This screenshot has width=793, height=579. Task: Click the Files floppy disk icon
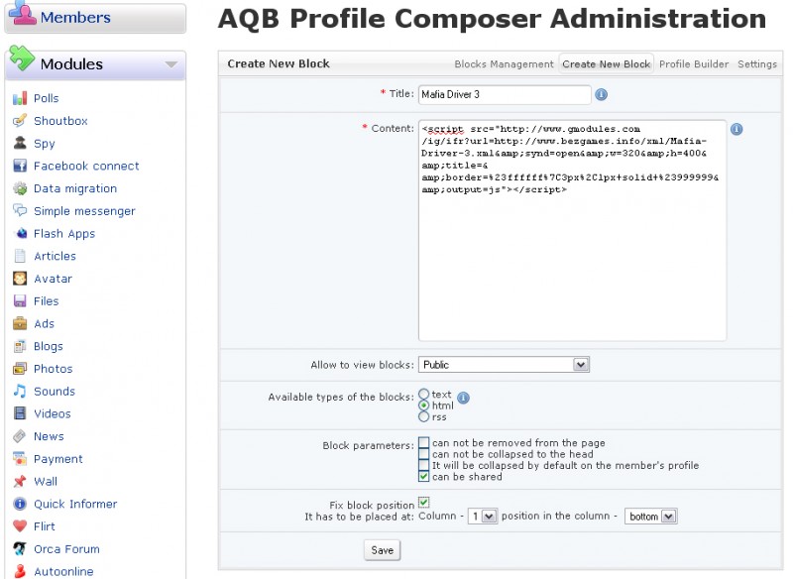[20, 300]
